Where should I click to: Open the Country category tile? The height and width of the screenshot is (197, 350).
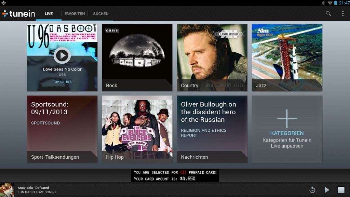212,57
